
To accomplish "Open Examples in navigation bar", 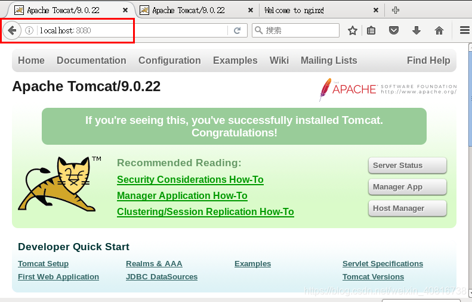I will click(235, 60).
